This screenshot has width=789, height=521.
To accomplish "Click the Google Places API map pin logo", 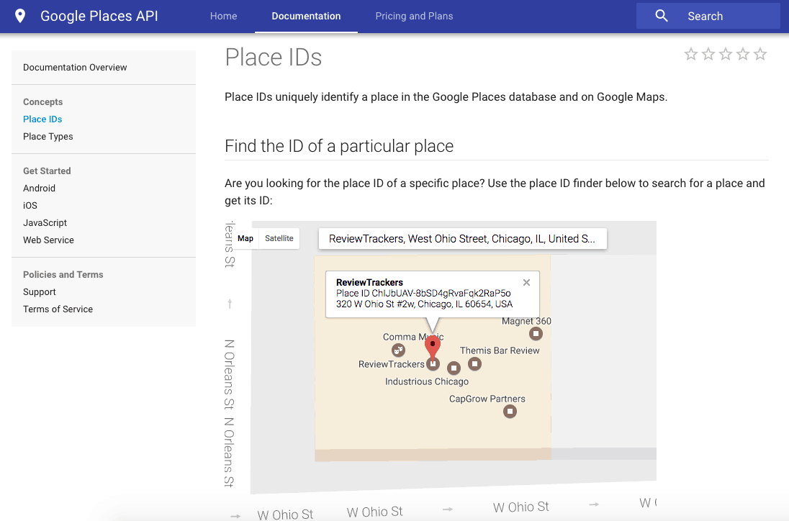I will coord(20,16).
